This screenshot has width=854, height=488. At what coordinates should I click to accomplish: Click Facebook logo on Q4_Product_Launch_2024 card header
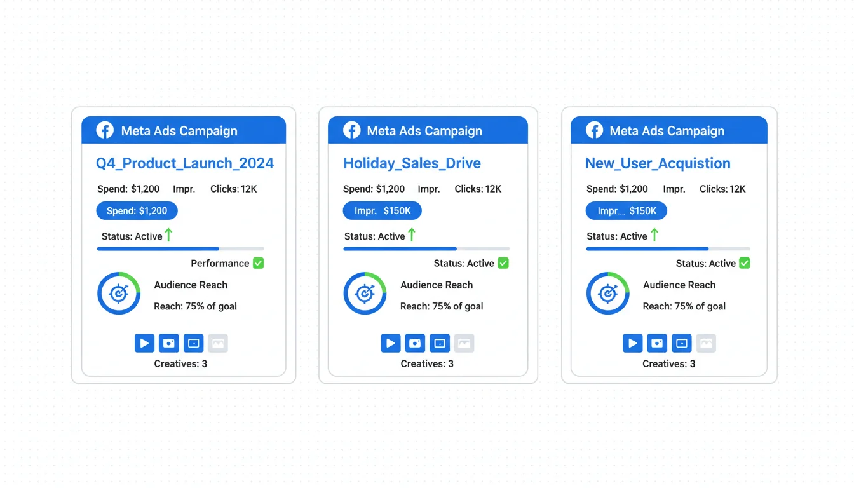105,130
